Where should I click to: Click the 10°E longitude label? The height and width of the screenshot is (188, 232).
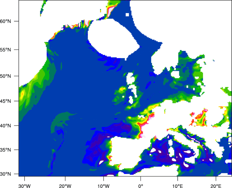point(177,186)
